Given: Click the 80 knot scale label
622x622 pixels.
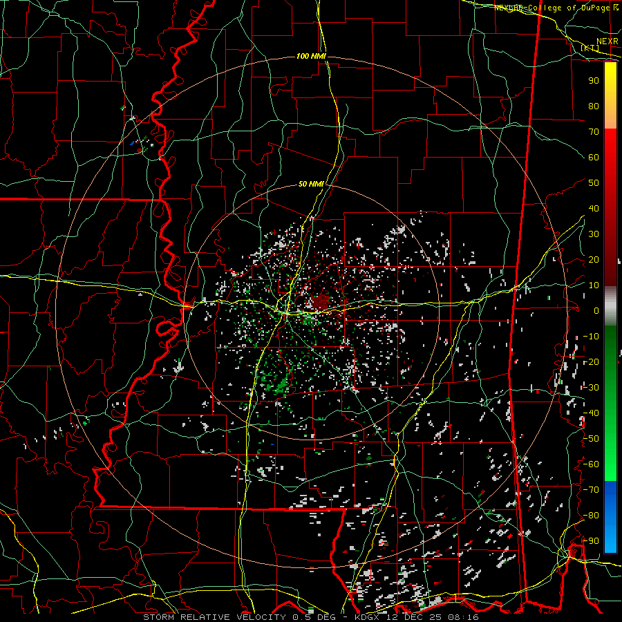Looking at the screenshot, I should pos(594,106).
